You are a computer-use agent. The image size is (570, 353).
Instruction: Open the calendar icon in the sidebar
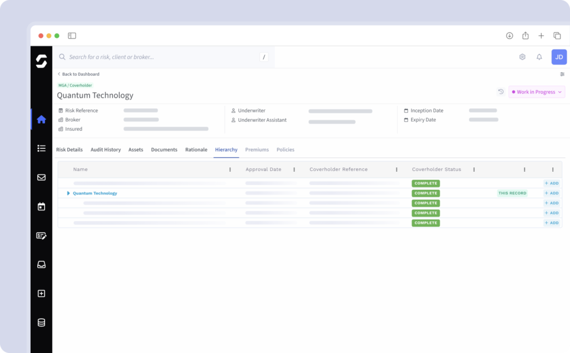41,207
